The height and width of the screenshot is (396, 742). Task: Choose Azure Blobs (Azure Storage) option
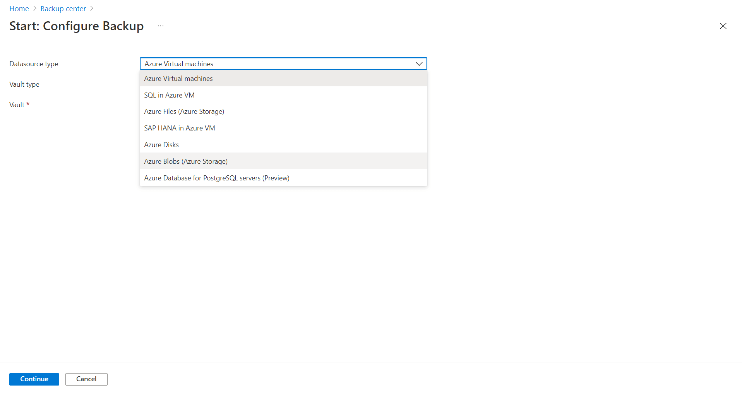186,161
